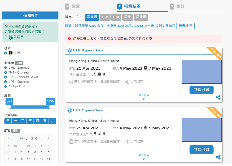Viewport: 232px width, 166px height.
Task: Expand 顯示更多 on second UPS result
Action: [144, 157]
